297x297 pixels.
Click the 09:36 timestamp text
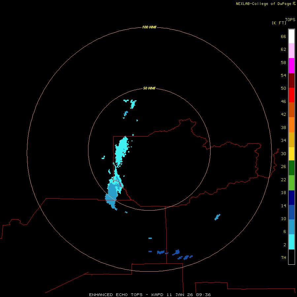(204, 295)
